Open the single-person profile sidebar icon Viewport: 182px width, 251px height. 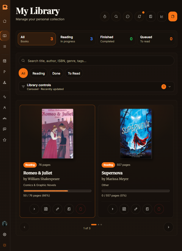click(5, 108)
